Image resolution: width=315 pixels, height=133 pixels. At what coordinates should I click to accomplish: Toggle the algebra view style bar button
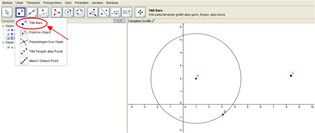click(115, 21)
